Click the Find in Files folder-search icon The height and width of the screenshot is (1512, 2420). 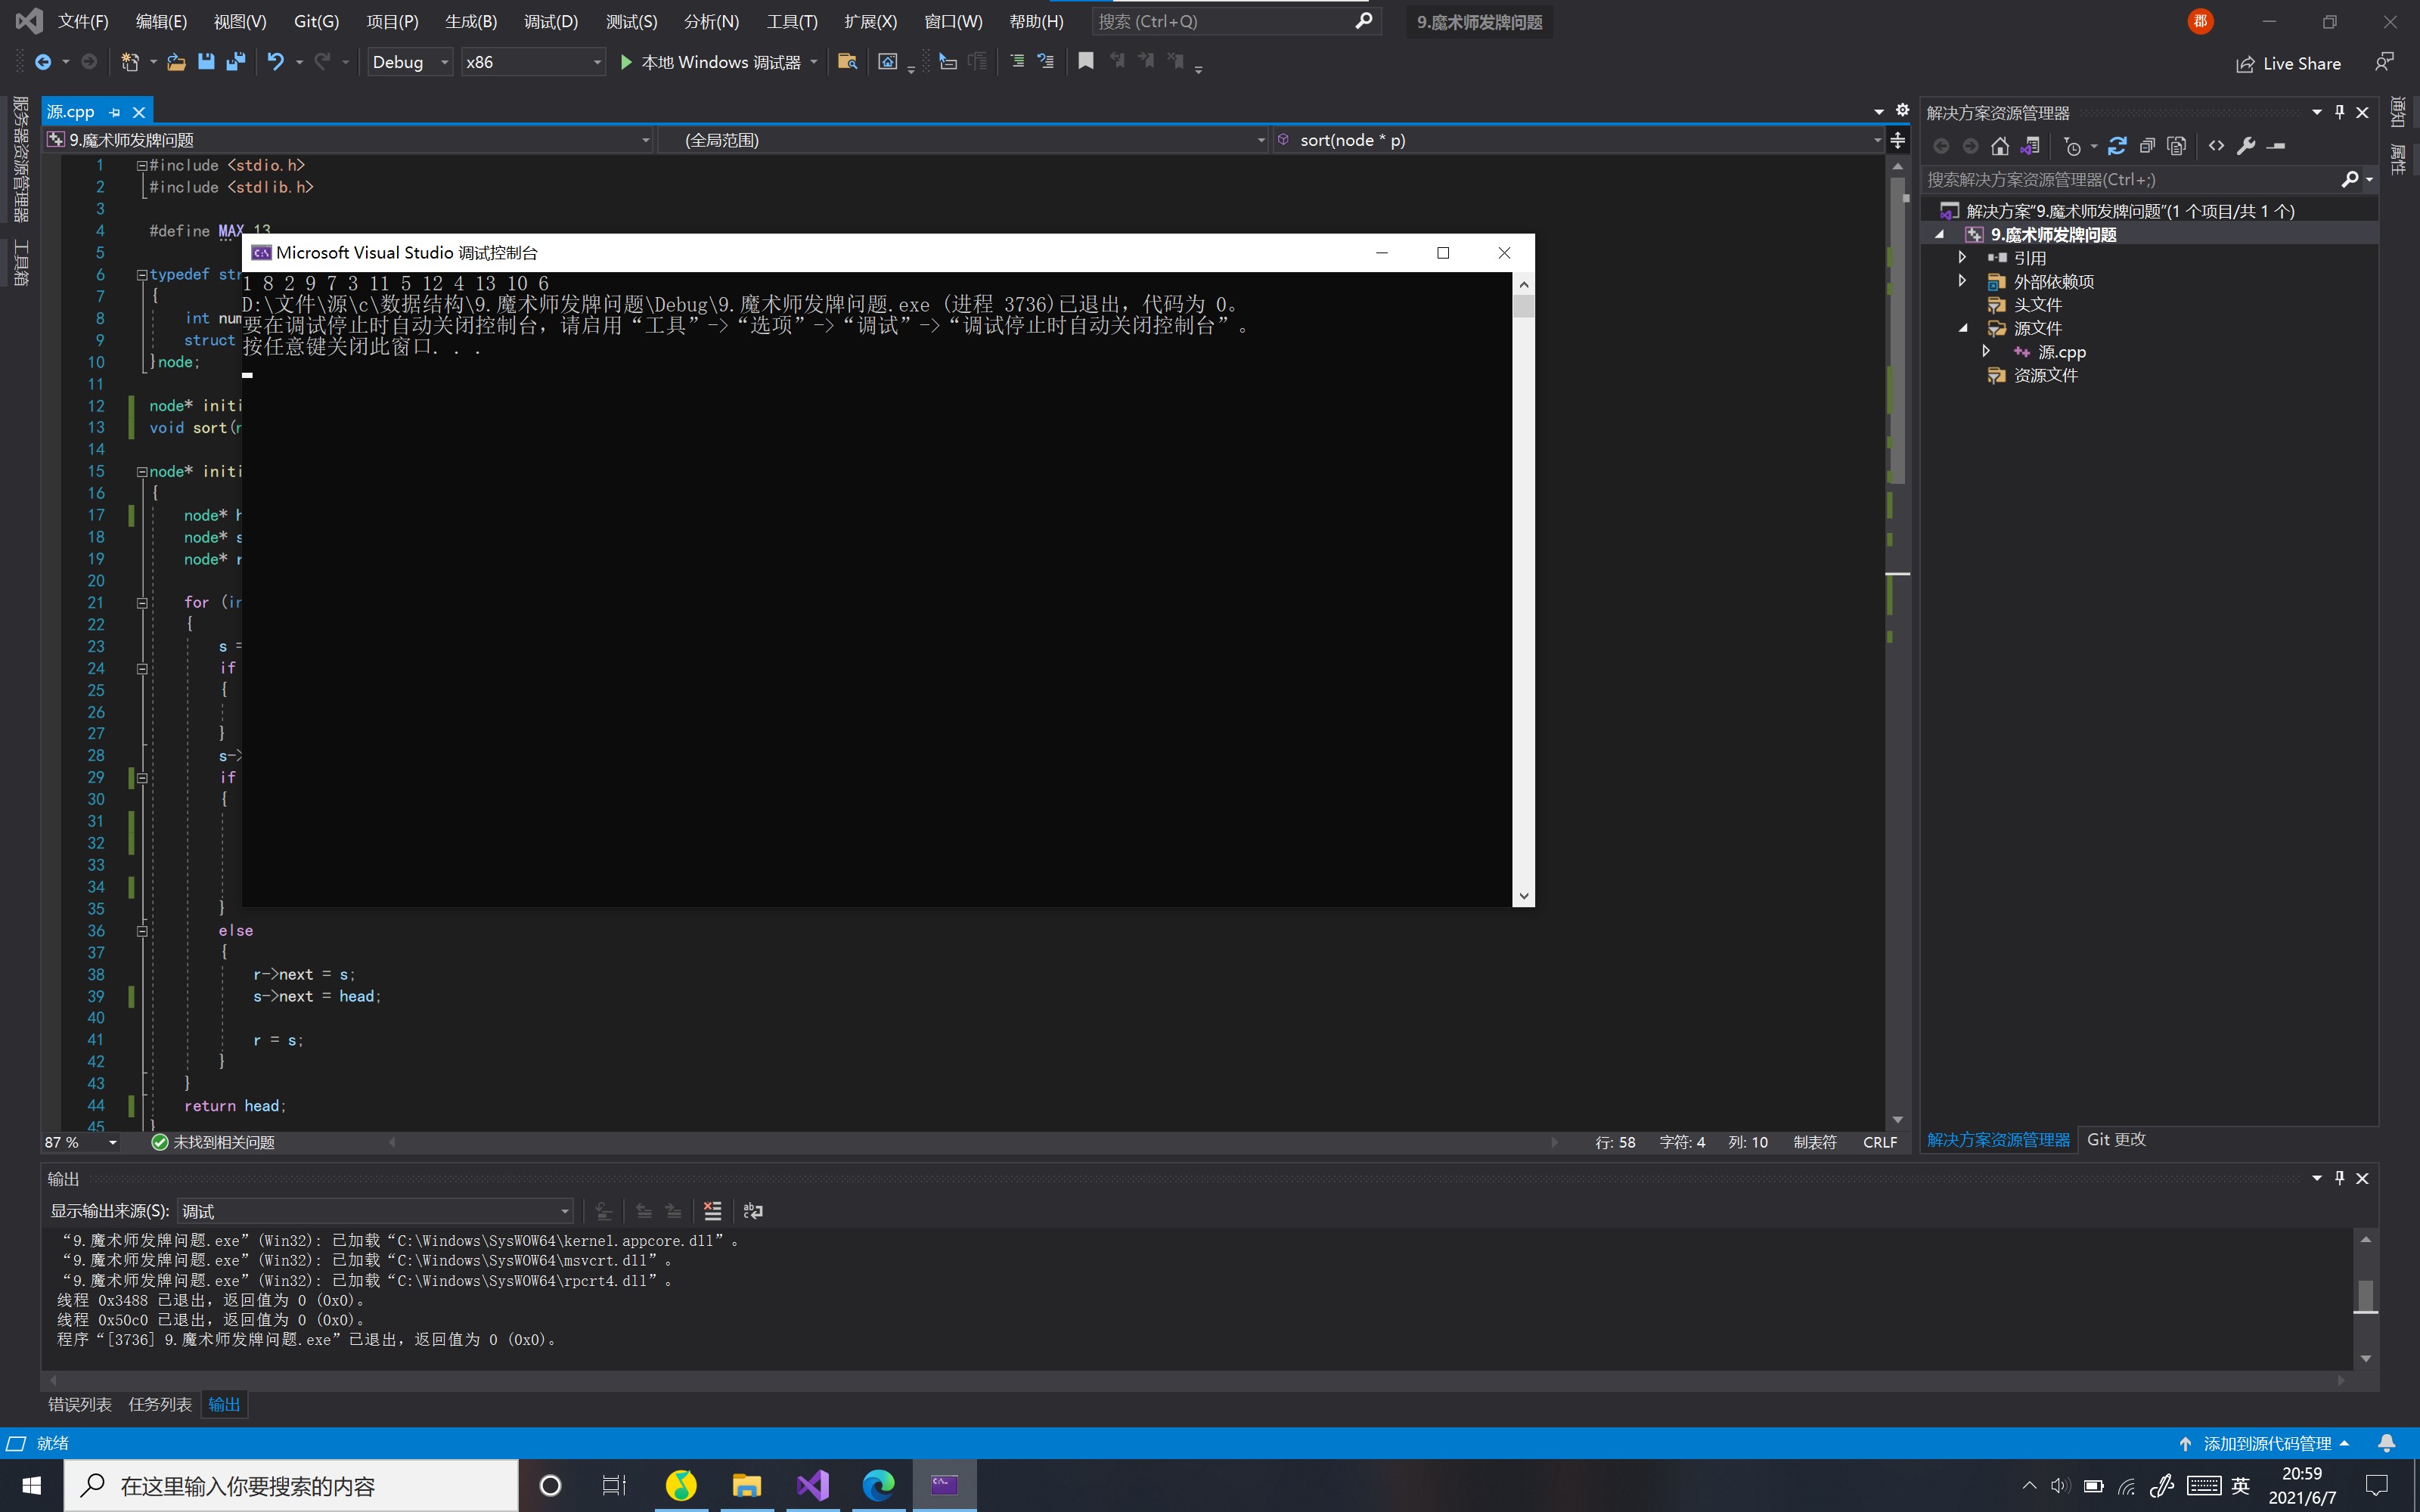point(847,62)
